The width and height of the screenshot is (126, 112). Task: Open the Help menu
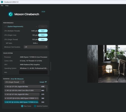(7, 6)
